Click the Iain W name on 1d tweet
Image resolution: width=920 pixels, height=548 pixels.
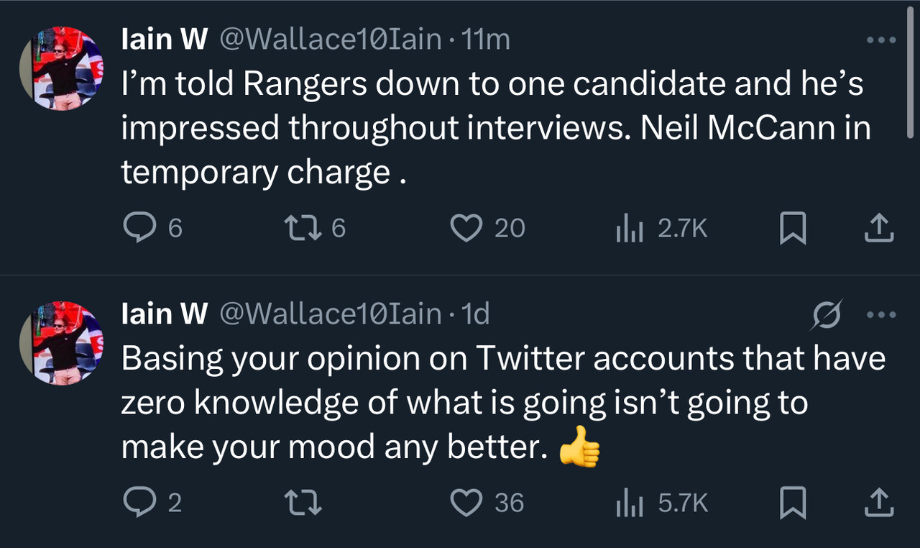(165, 314)
